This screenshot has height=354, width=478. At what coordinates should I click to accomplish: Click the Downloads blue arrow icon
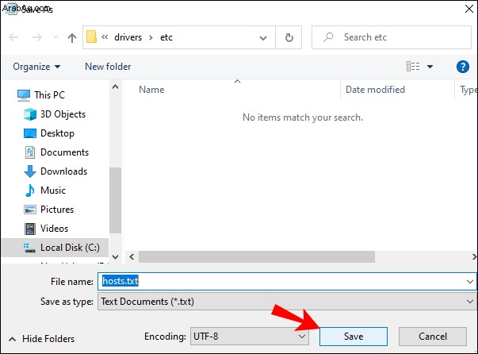click(30, 171)
